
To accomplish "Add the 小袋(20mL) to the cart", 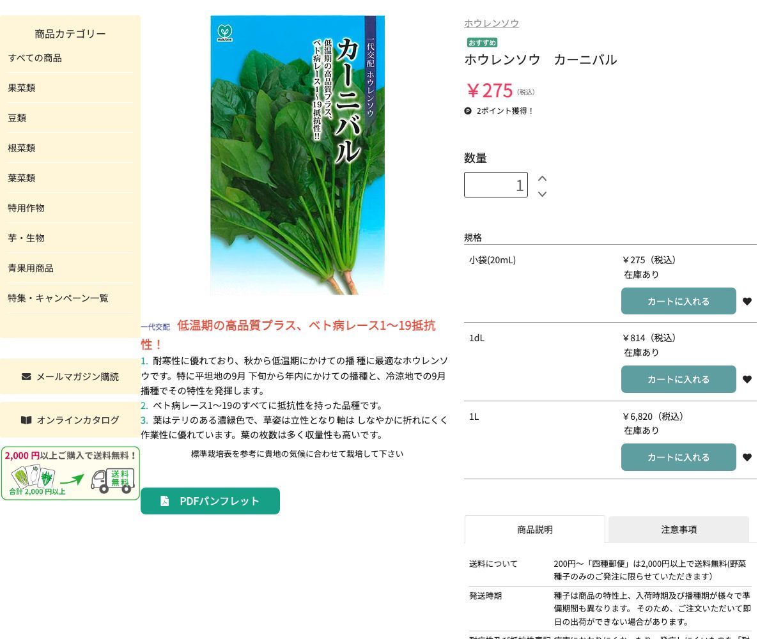I will coord(678,301).
